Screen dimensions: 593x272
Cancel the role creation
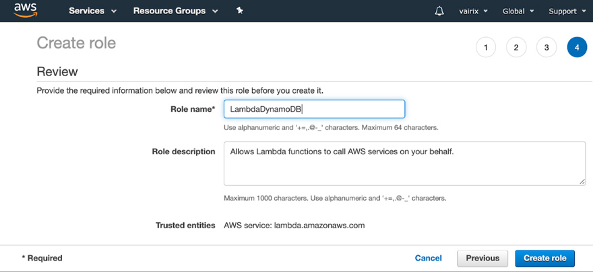pyautogui.click(x=428, y=259)
